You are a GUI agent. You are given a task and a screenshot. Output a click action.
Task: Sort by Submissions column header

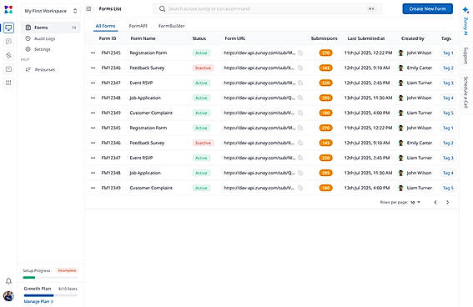pyautogui.click(x=325, y=38)
